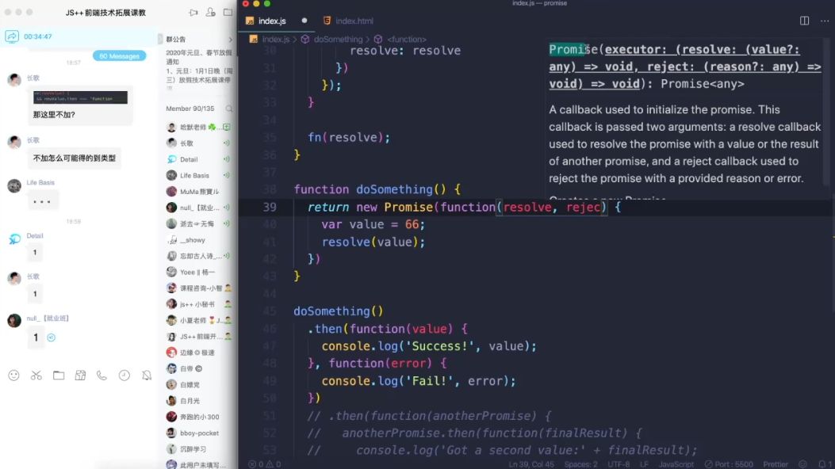Open the feedback smiley in status bar
Viewport: 835px width, 469px height.
click(x=802, y=464)
